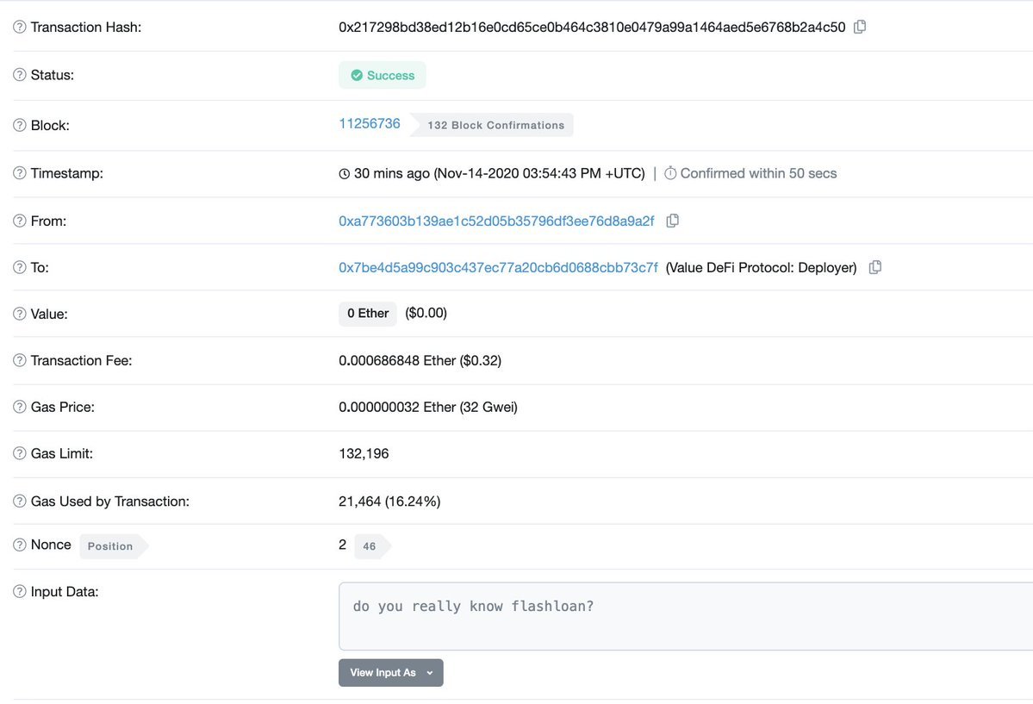The height and width of the screenshot is (704, 1033).
Task: Click inside the Input Data text box
Action: [685, 616]
